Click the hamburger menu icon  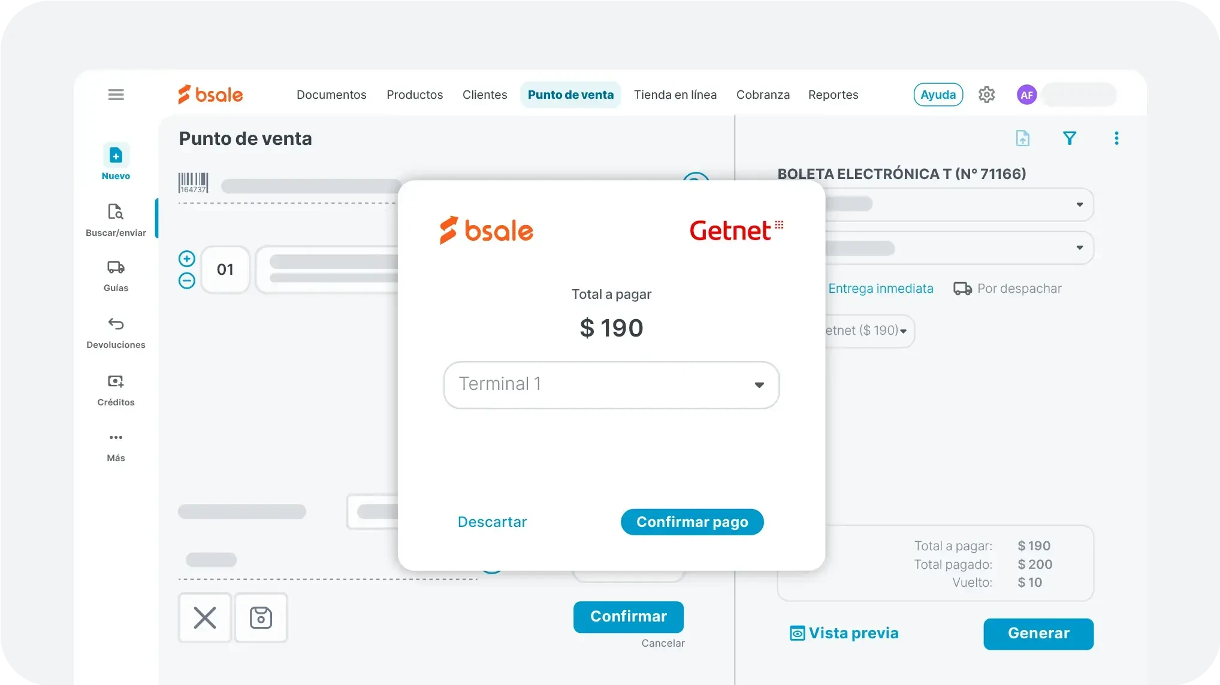point(116,95)
